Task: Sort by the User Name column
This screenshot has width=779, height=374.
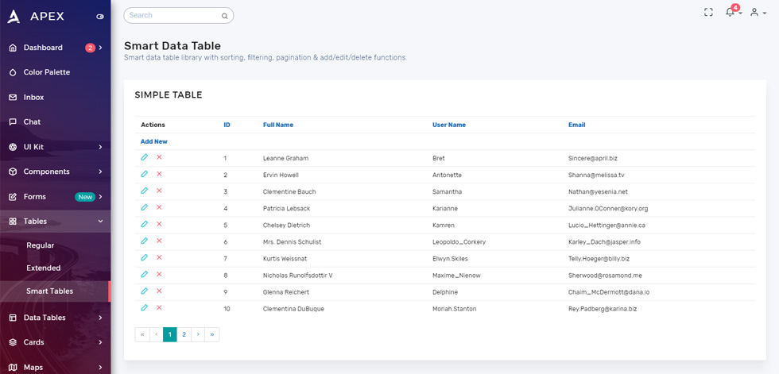Action: [x=449, y=125]
